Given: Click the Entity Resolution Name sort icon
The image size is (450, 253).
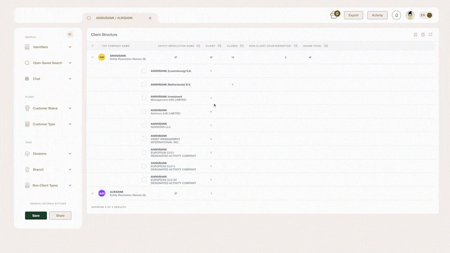Looking at the screenshot, I should 198,46.
